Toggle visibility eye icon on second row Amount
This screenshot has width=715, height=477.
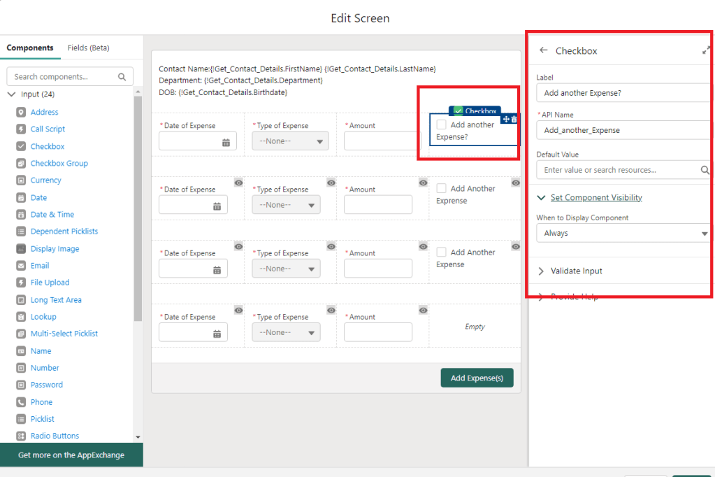tap(423, 183)
